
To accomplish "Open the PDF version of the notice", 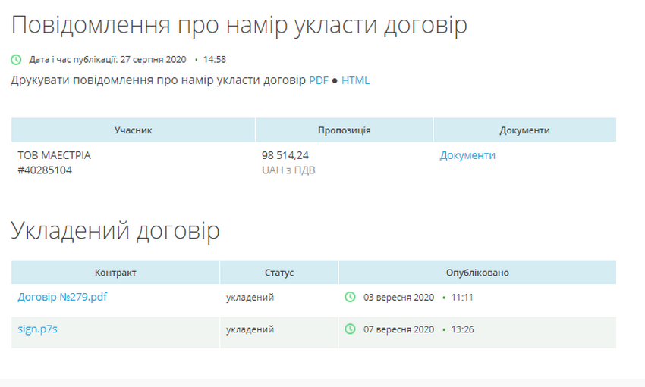I will 318,80.
